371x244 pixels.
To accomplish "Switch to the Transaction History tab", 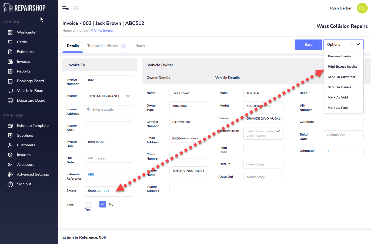I will (103, 46).
